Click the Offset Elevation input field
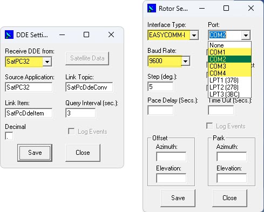Screen dimensions: 264x212 click(x=171, y=178)
